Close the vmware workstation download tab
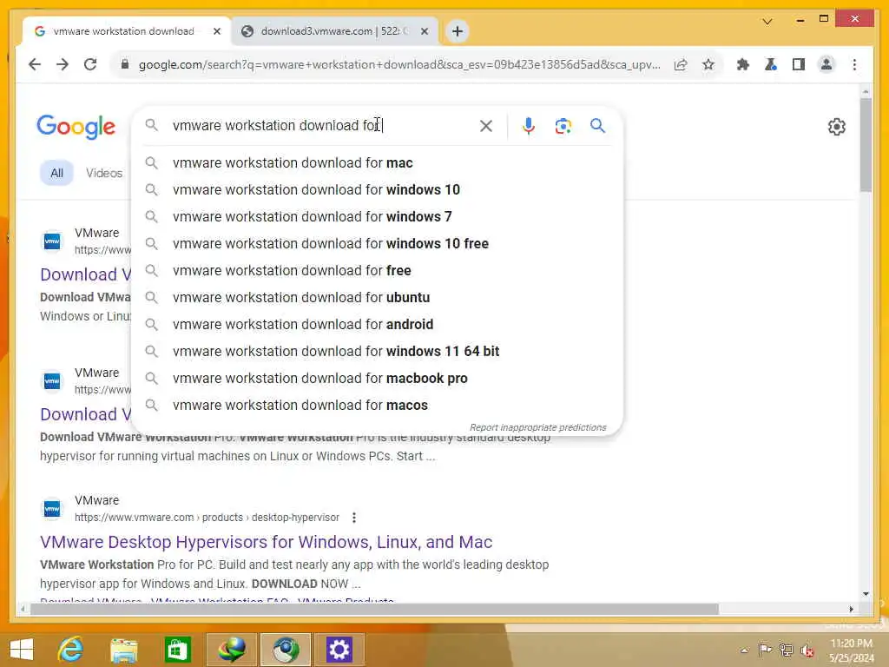 coord(216,31)
